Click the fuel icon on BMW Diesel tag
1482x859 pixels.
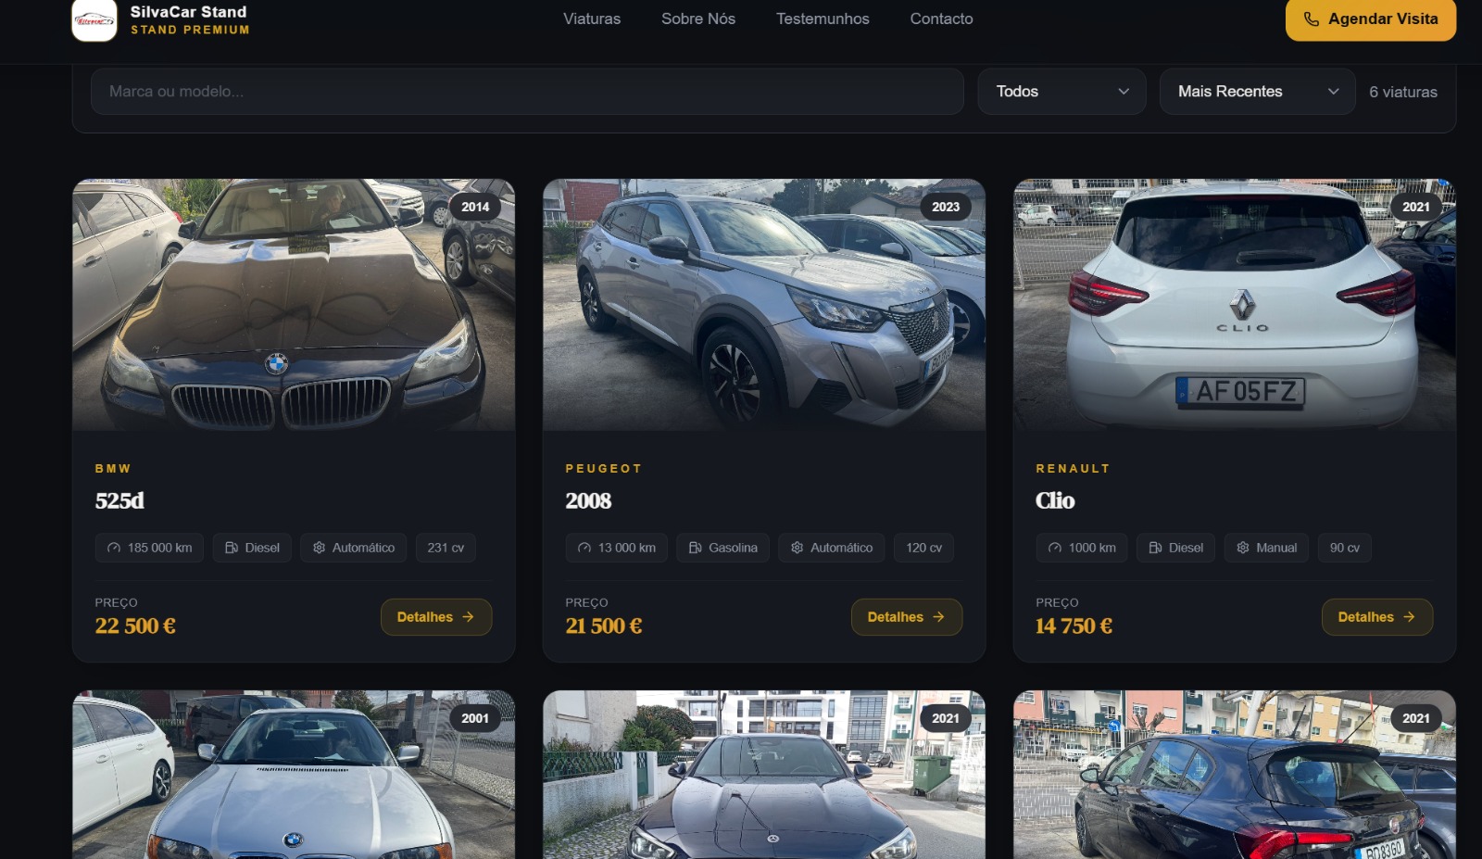(x=232, y=548)
